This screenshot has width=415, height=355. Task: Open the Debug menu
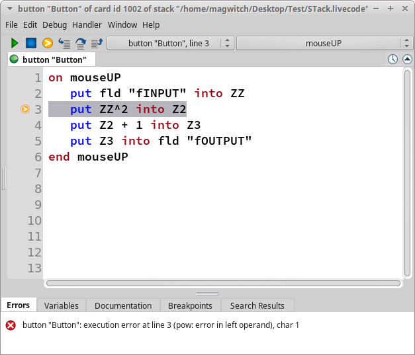click(x=54, y=24)
